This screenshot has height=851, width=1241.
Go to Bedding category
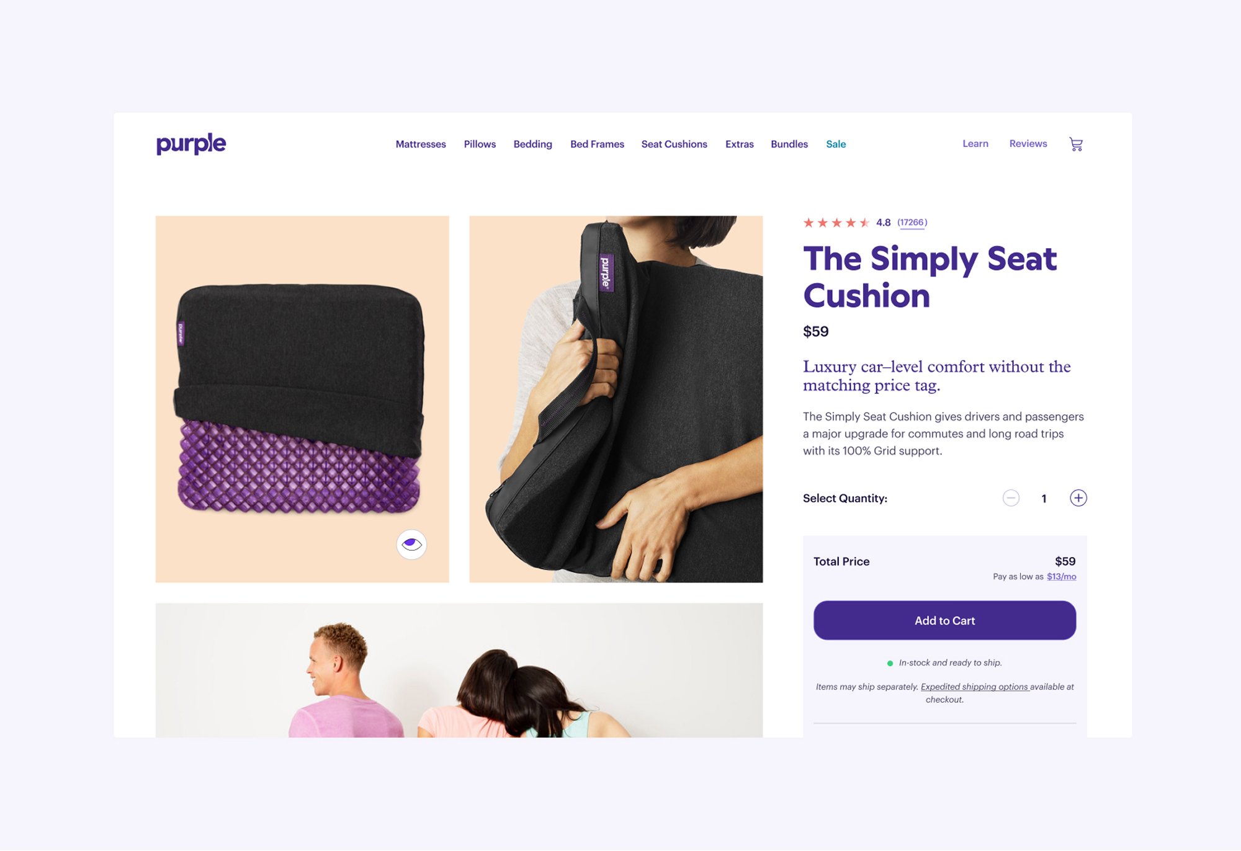coord(532,144)
